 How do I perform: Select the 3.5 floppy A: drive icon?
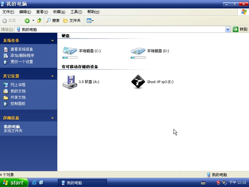tap(70, 82)
